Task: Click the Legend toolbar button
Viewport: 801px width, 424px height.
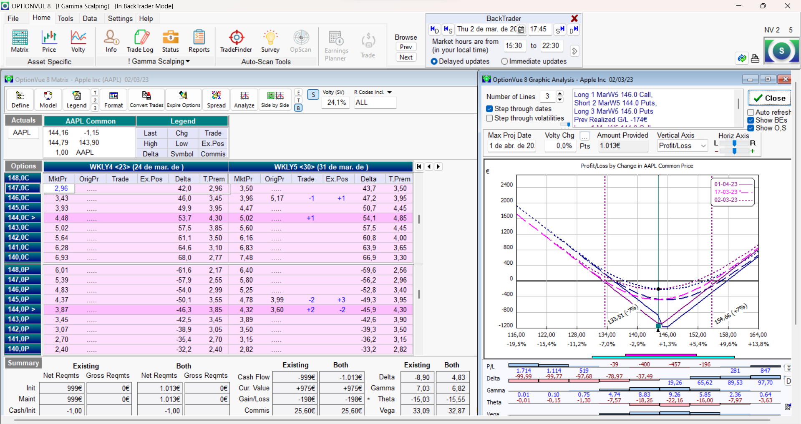Action: tap(77, 100)
